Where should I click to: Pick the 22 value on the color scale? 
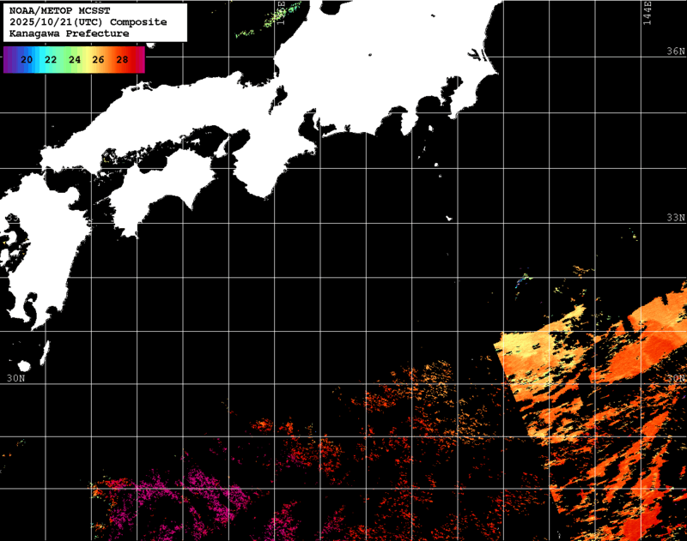pos(51,59)
